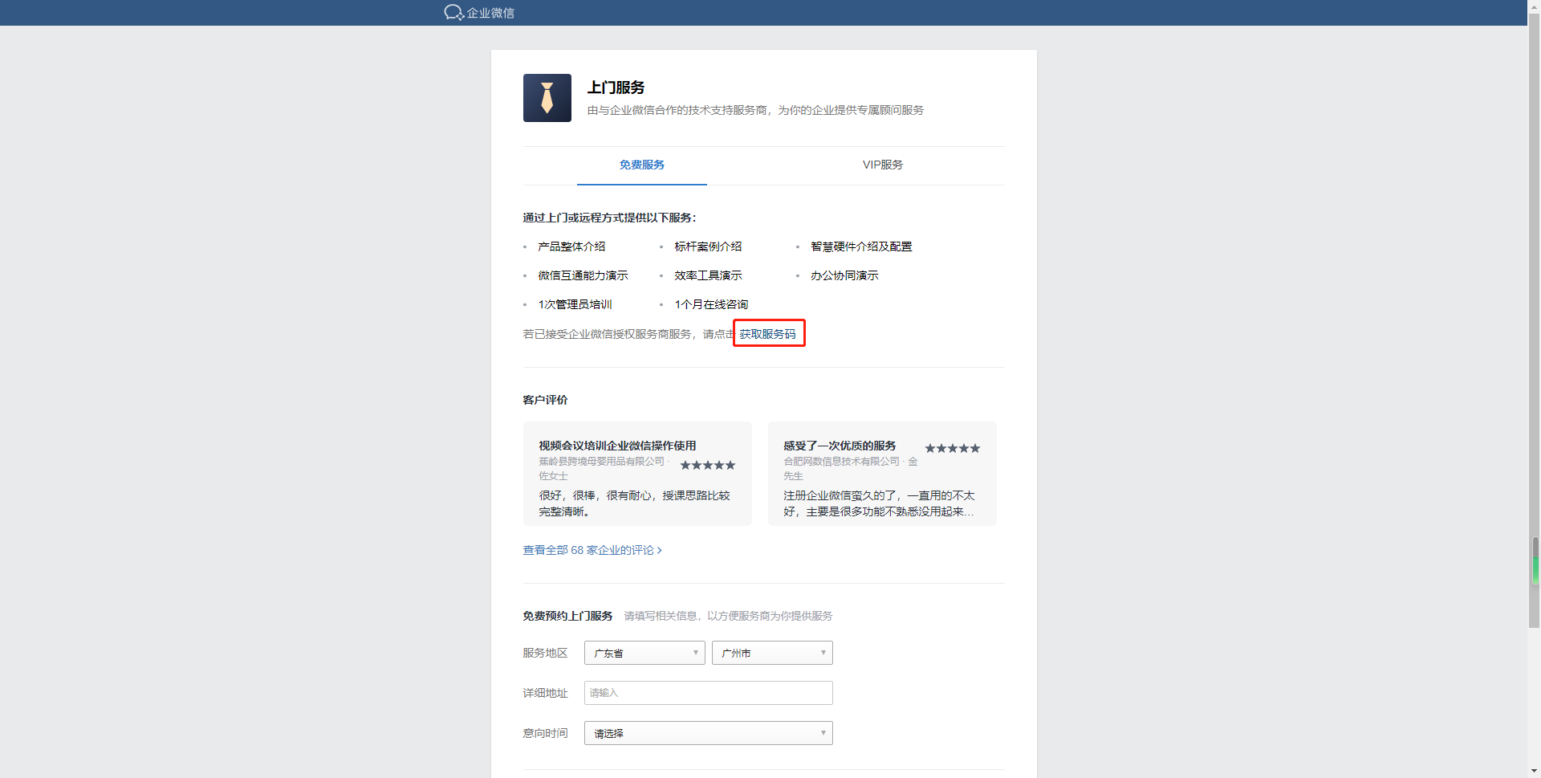Screen dimensions: 1541x778
Task: Open the 意向时间 请选择 dropdown
Action: [709, 733]
